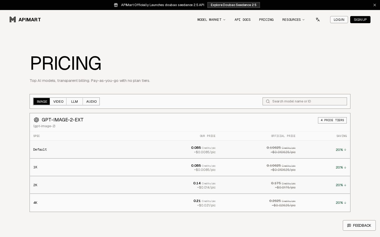Click the feedback chat icon
This screenshot has width=380, height=237.
pos(349,225)
